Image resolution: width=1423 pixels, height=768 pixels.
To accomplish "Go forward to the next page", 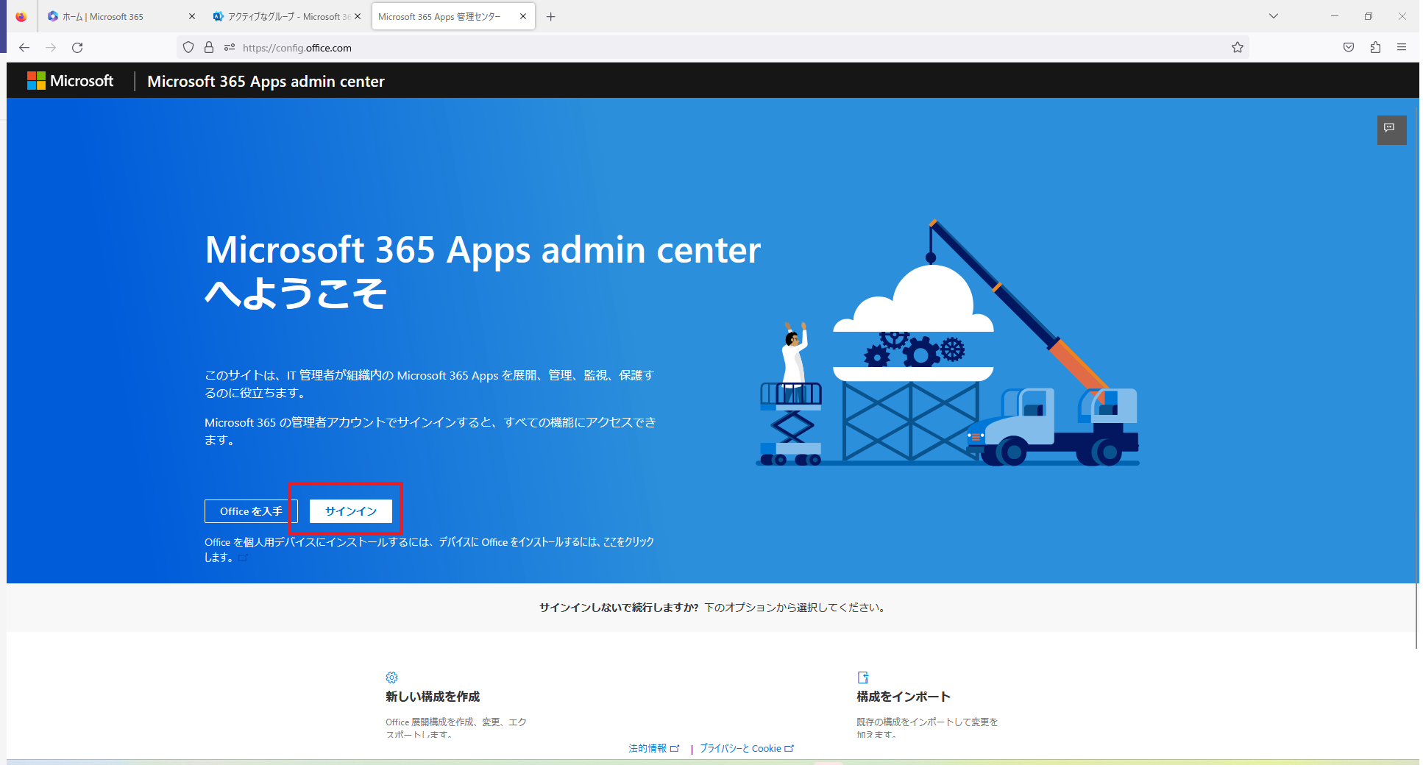I will point(51,48).
